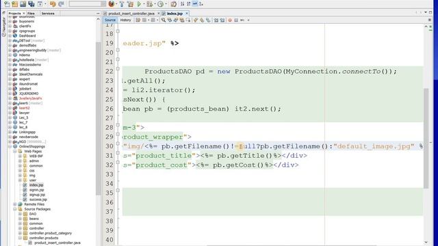438x246 pixels.
Task: Collapse the Web Pages folder
Action: (x=15, y=151)
